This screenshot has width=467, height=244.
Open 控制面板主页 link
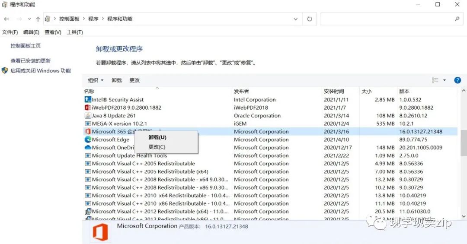(26, 46)
